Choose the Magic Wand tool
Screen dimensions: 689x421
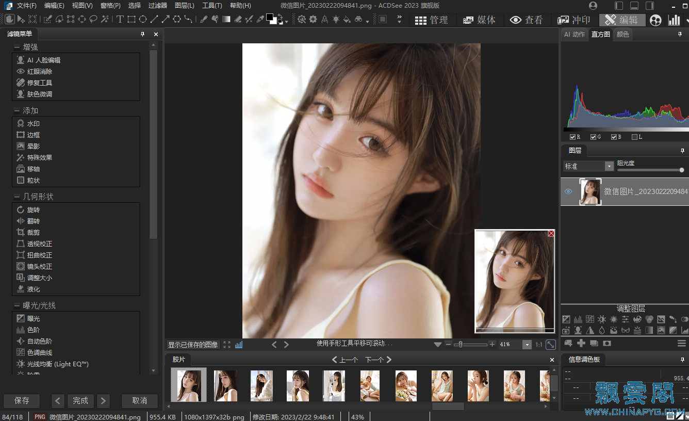105,20
